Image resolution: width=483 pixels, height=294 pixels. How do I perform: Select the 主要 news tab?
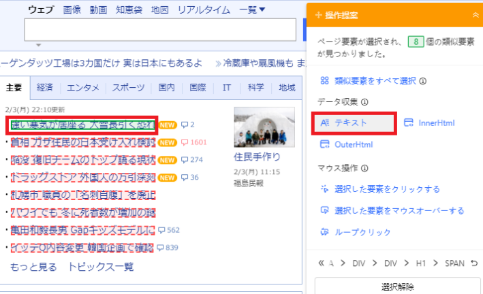click(14, 88)
